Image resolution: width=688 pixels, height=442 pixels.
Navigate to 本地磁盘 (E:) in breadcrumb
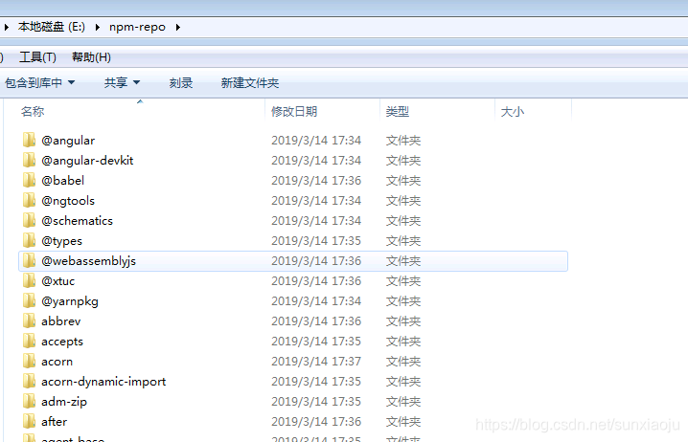pos(52,27)
